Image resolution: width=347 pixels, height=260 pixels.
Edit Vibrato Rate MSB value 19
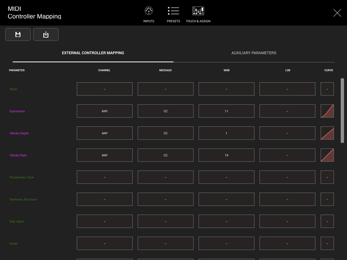[x=227, y=155]
